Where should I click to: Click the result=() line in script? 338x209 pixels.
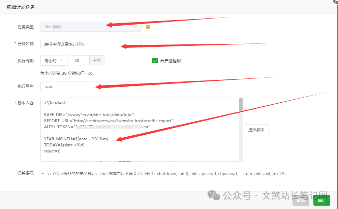click(x=52, y=151)
